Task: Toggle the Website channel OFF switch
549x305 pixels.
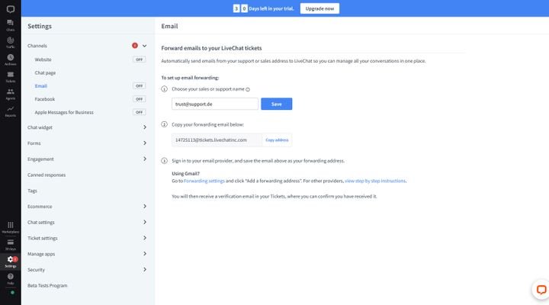Action: tap(139, 59)
